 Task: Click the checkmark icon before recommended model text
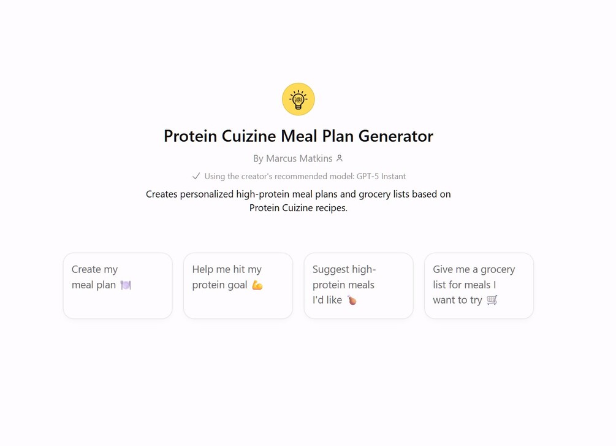click(196, 176)
